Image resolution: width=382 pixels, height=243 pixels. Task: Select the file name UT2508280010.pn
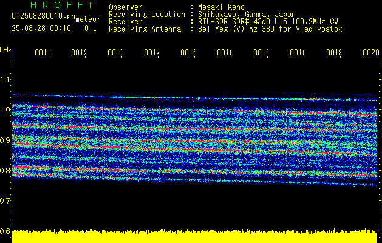coord(44,16)
